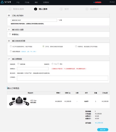
Task: Click the blue ¥1,500.00 payable total
Action: [99, 123]
